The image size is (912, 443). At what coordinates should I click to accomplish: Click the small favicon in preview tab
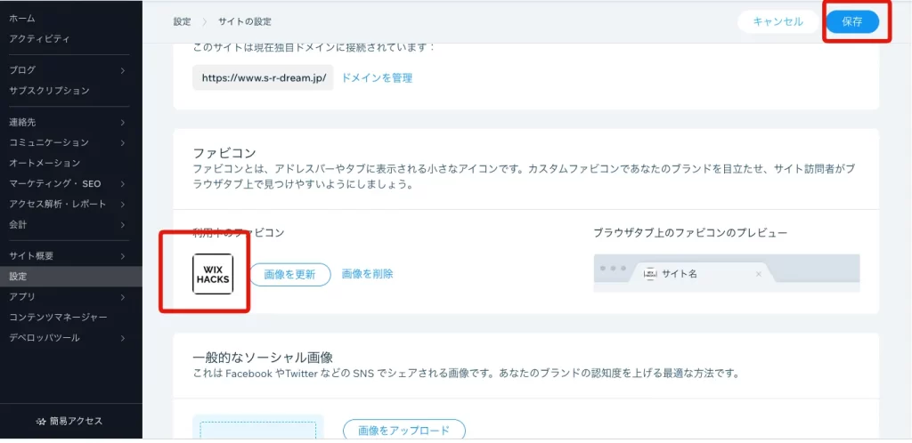pyautogui.click(x=650, y=274)
